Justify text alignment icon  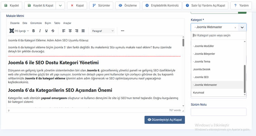(x=83, y=31)
